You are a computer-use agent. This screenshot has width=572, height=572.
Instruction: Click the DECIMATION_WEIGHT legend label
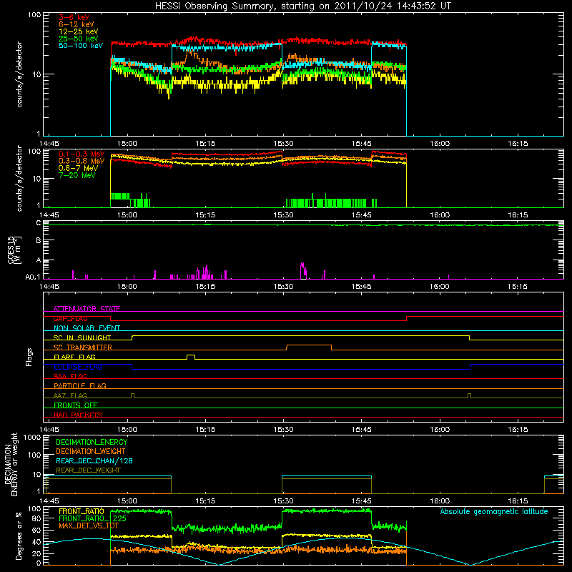pos(91,451)
